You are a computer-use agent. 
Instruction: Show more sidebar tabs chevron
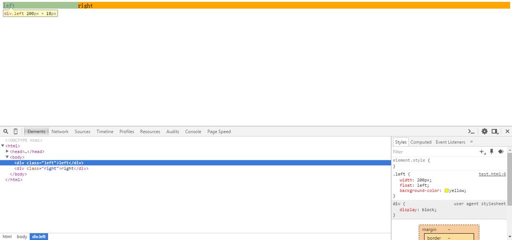471,142
